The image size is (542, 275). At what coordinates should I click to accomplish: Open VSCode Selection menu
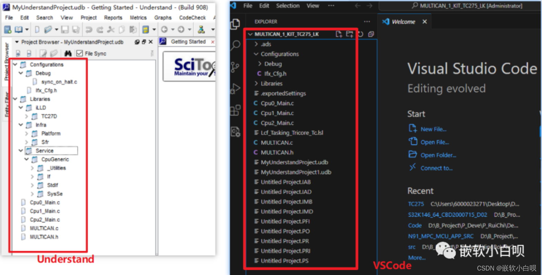(288, 6)
